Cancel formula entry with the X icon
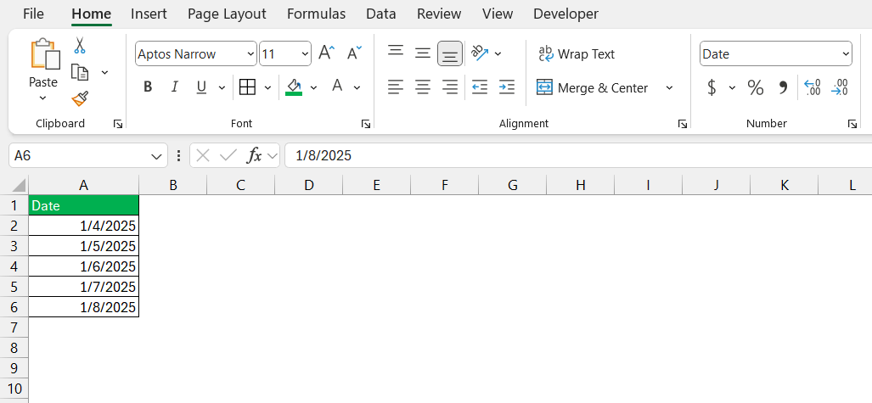Screen dimensions: 872x403 coord(203,155)
